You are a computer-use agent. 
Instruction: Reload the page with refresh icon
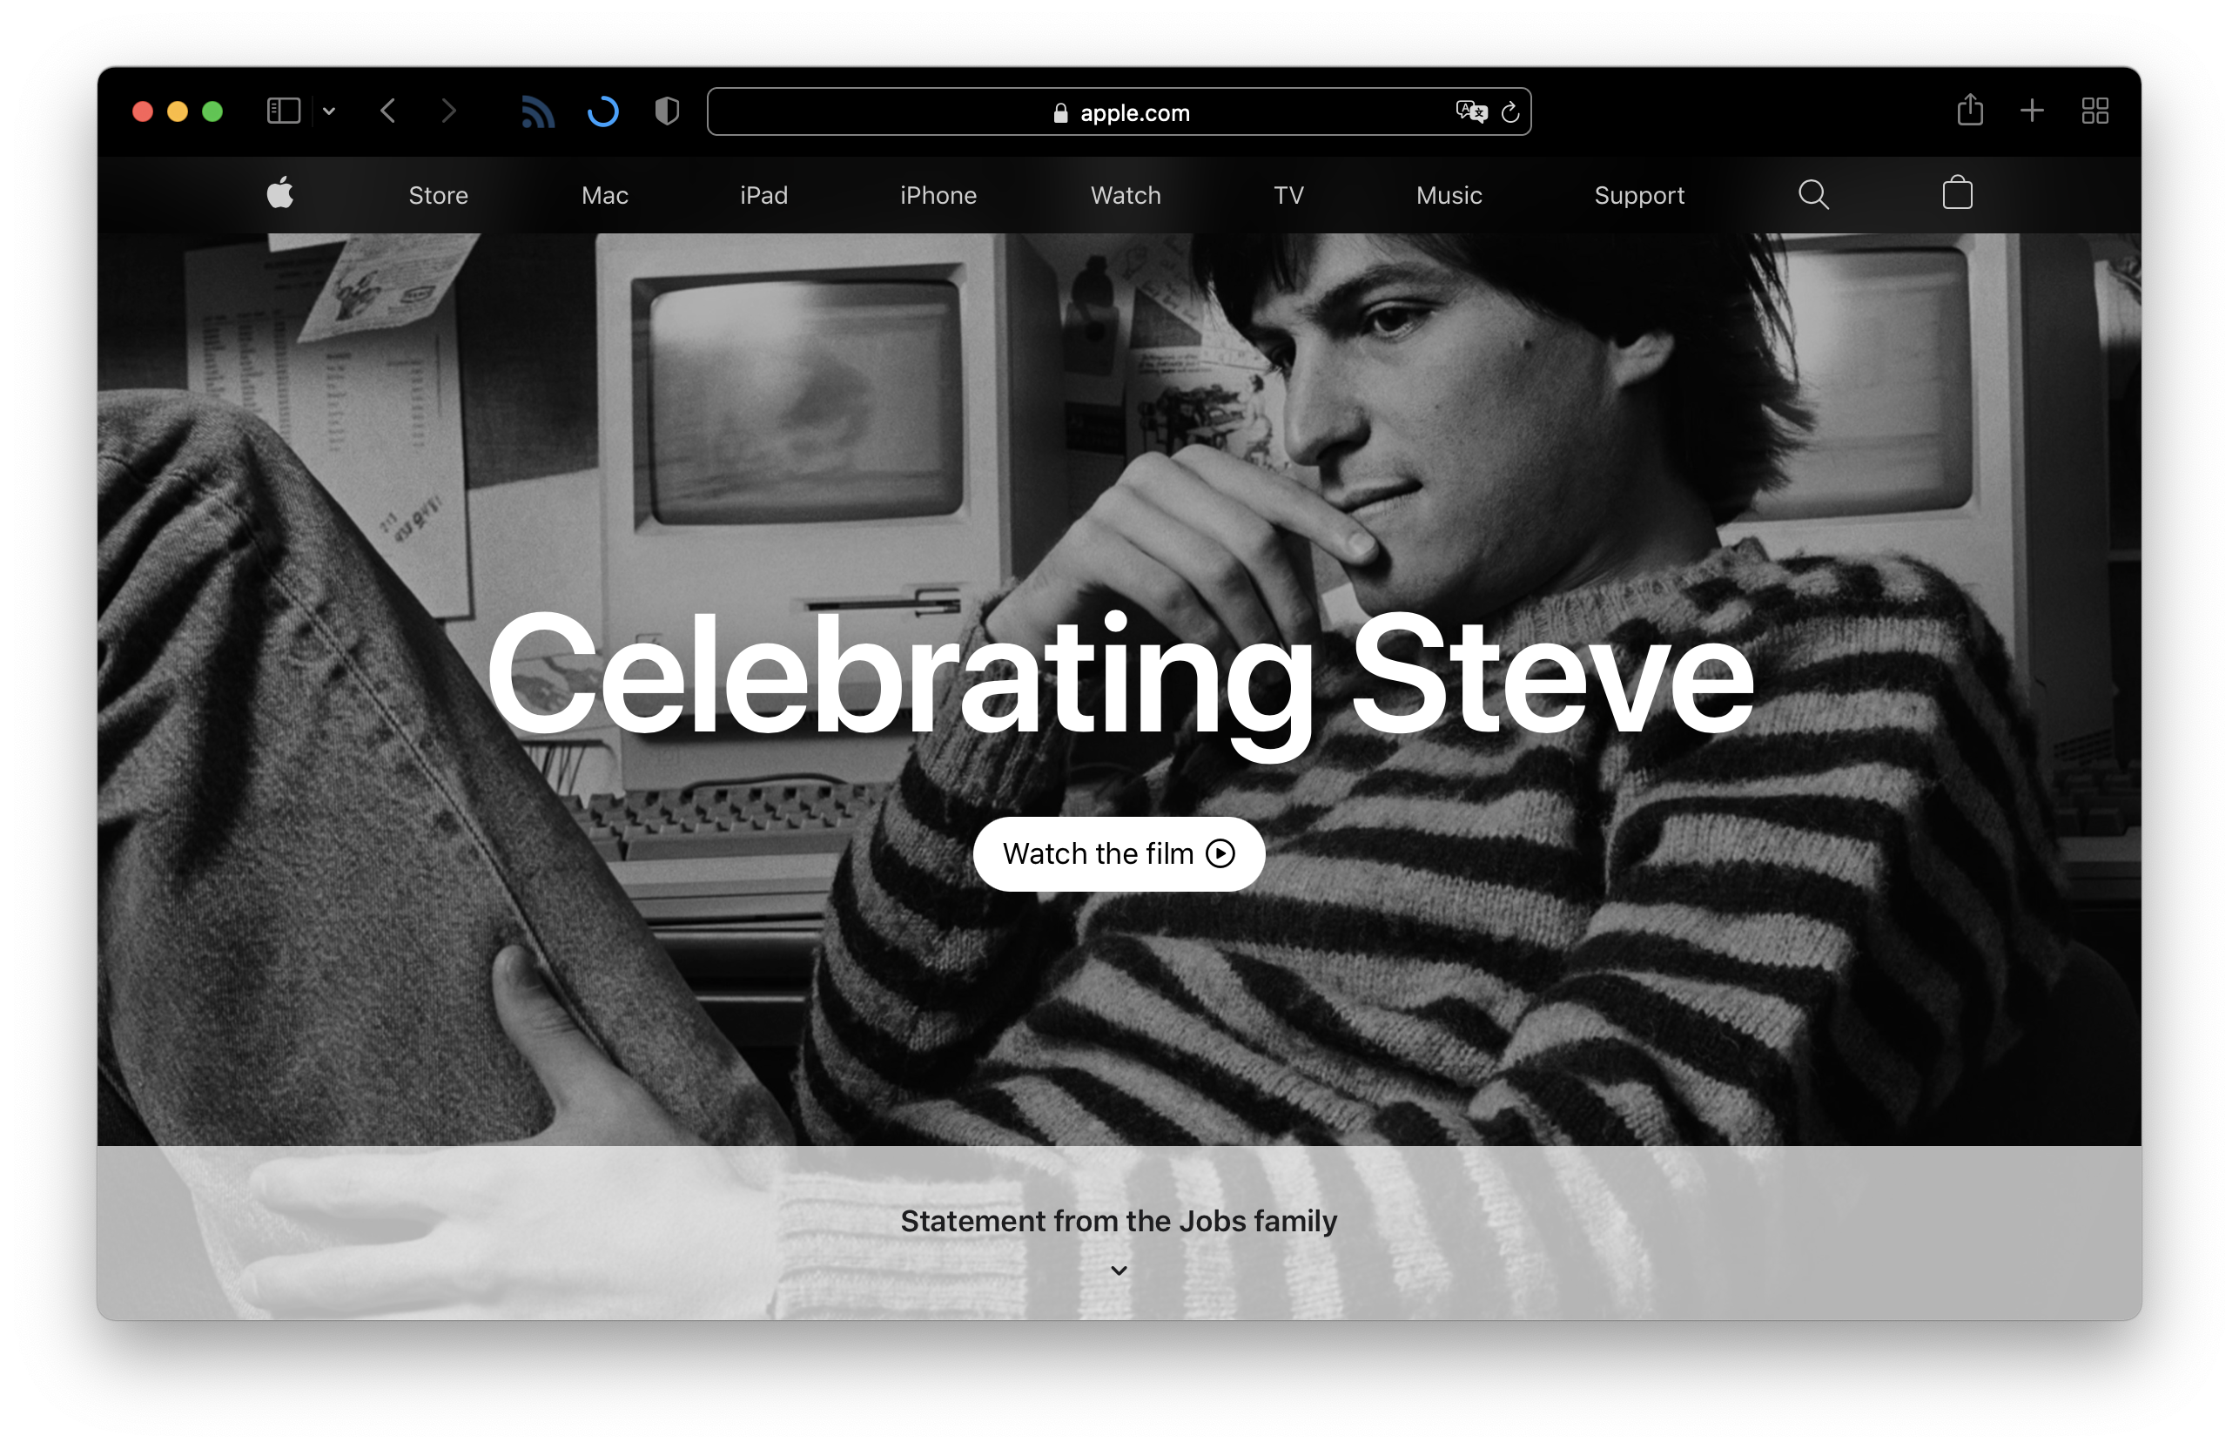(1510, 112)
